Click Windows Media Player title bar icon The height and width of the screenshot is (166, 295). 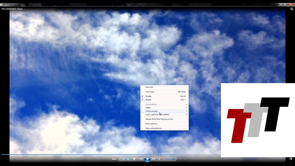point(1,5)
